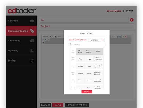Click into the recipient Search field
This screenshot has height=108, width=143.
(x=87, y=45)
